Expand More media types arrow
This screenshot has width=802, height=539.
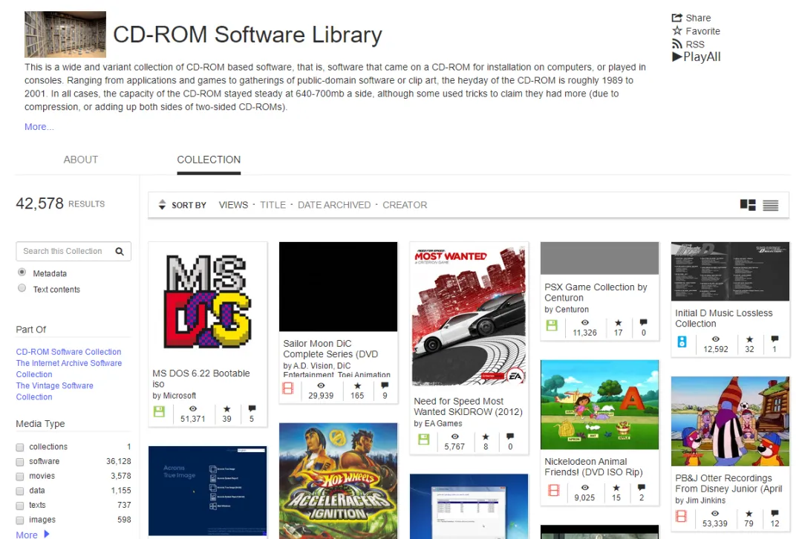pos(47,534)
